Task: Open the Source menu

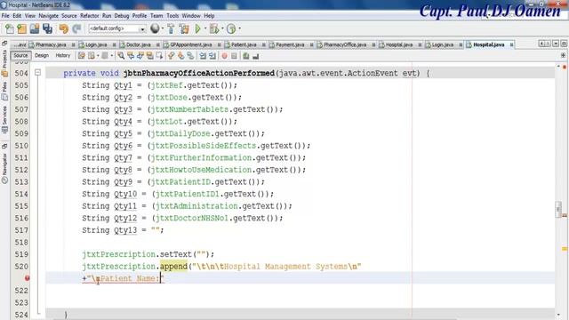Action: click(x=69, y=16)
